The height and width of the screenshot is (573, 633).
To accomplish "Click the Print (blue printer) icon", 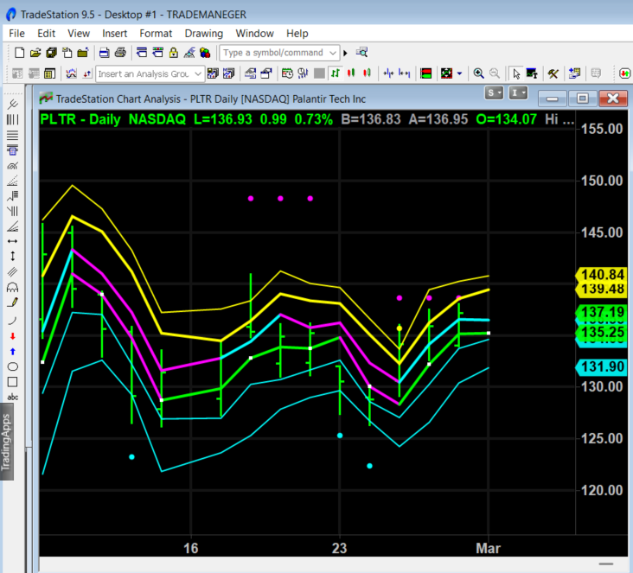I will click(104, 53).
